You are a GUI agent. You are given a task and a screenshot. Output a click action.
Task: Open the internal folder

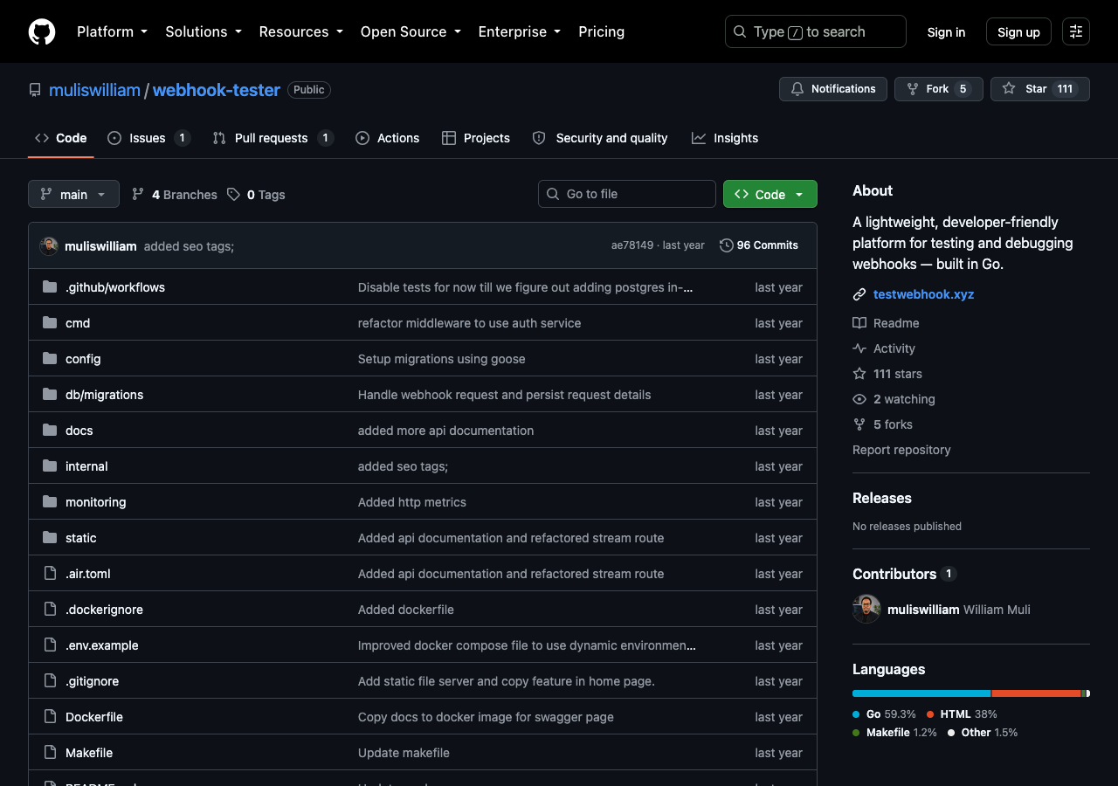pyautogui.click(x=86, y=466)
